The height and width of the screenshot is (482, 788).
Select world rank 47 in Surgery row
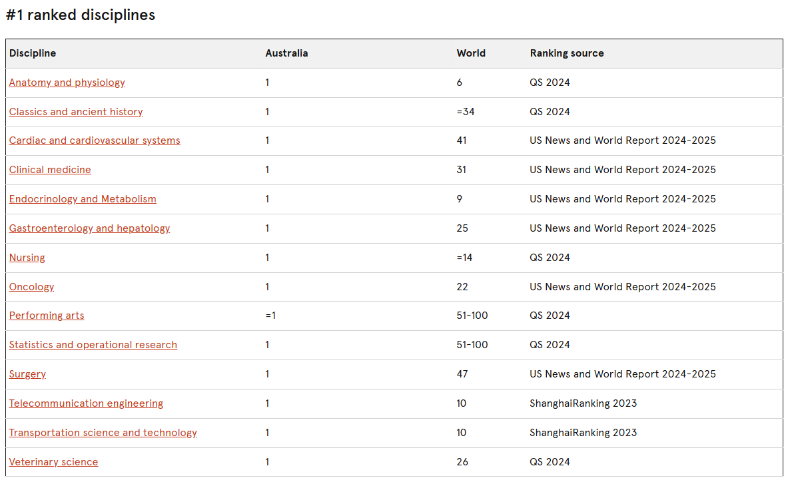coord(462,374)
